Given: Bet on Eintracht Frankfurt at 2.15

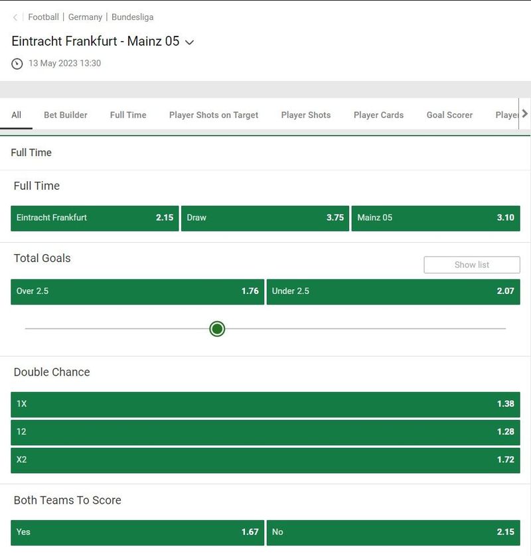Looking at the screenshot, I should pos(95,218).
